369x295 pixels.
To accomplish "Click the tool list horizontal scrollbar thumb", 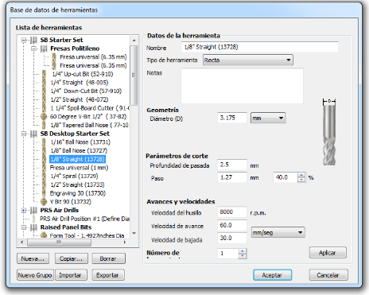I will (x=60, y=242).
